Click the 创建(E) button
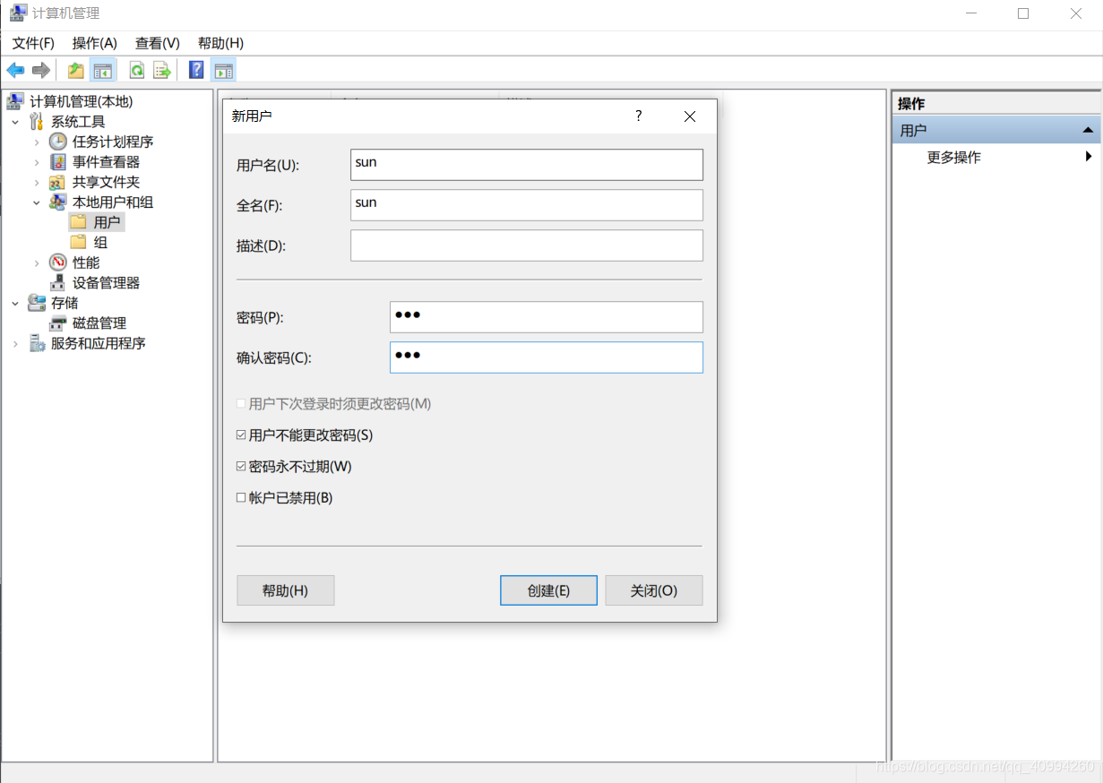This screenshot has width=1103, height=783. [548, 590]
